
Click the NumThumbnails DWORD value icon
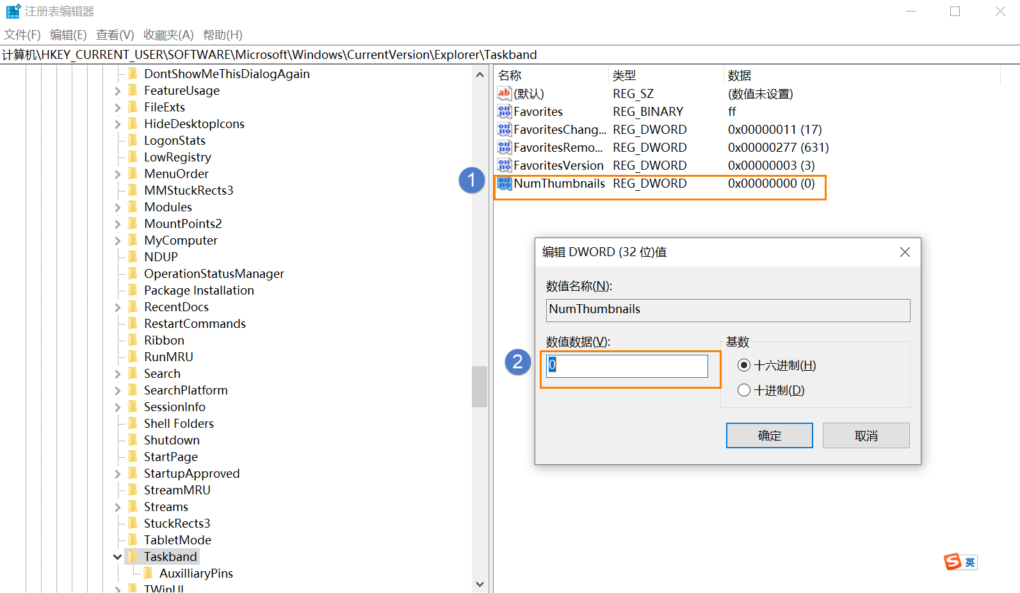pos(505,183)
